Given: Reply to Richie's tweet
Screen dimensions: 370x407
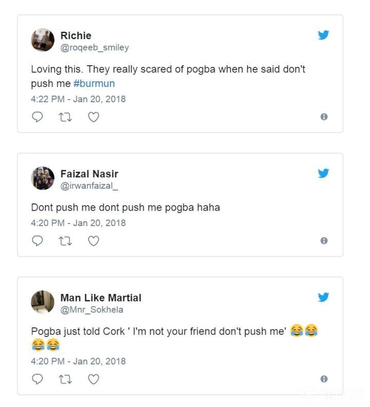Looking at the screenshot, I should 38,117.
